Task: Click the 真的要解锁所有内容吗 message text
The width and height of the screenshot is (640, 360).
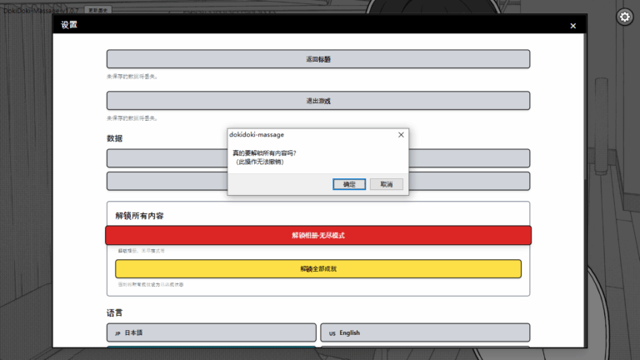Action: [264, 153]
